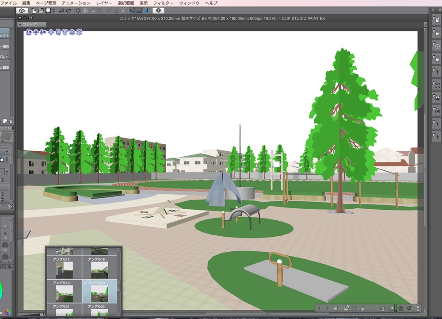Expand the canvas options chevron beside the save icon
The width and height of the screenshot is (442, 319).
[53, 11]
